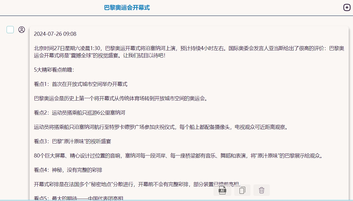Screen dimensions: 353x201
Task: Copy the note using the copy icon
Action: (242, 190)
